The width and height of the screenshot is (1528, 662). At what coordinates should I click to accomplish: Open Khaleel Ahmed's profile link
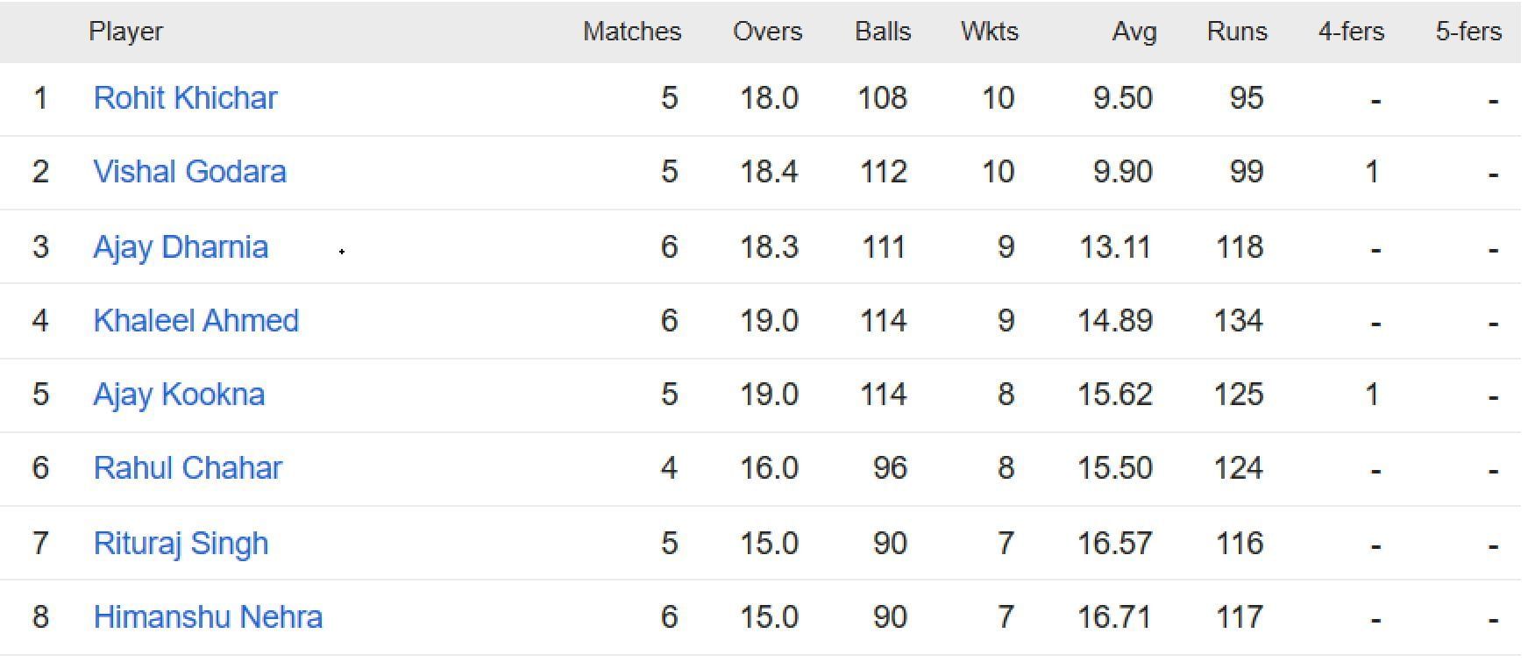click(x=195, y=321)
